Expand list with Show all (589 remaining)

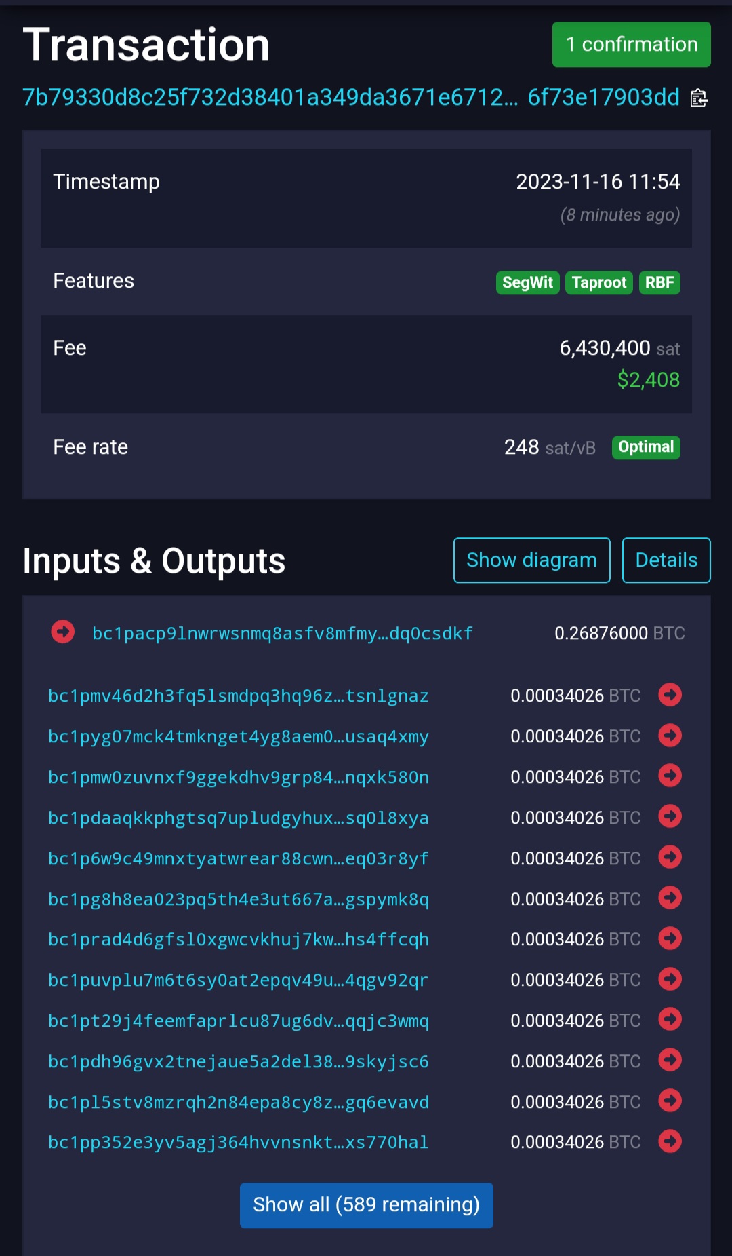(x=366, y=1205)
